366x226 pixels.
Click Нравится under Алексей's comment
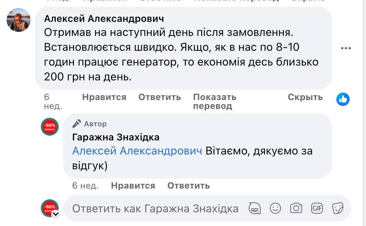point(104,97)
